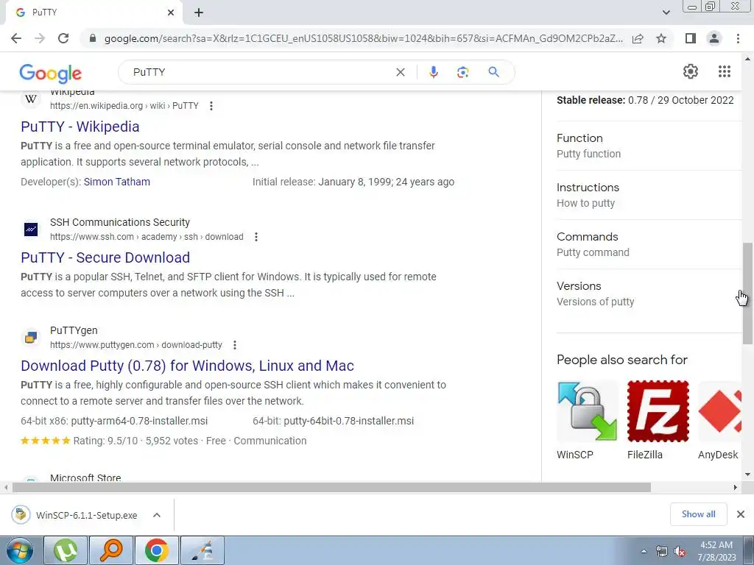Viewport: 754px width, 565px height.
Task: Select Commands Putty command item
Action: pyautogui.click(x=649, y=244)
